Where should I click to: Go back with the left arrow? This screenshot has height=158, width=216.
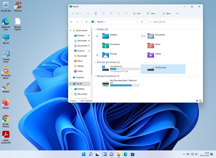(x=71, y=22)
